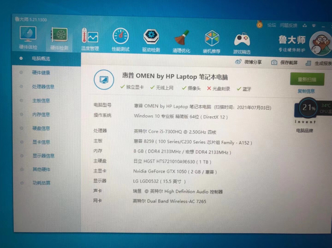Viewport: 332px width, 248px height.
Task: Select the 硬件检测 hardware detection icon
Action: pos(59,39)
